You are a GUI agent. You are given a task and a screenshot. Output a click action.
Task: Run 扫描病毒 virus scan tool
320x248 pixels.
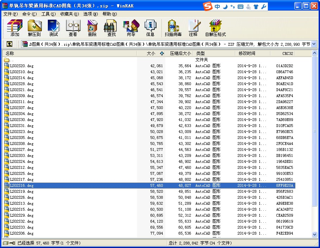click(x=173, y=28)
